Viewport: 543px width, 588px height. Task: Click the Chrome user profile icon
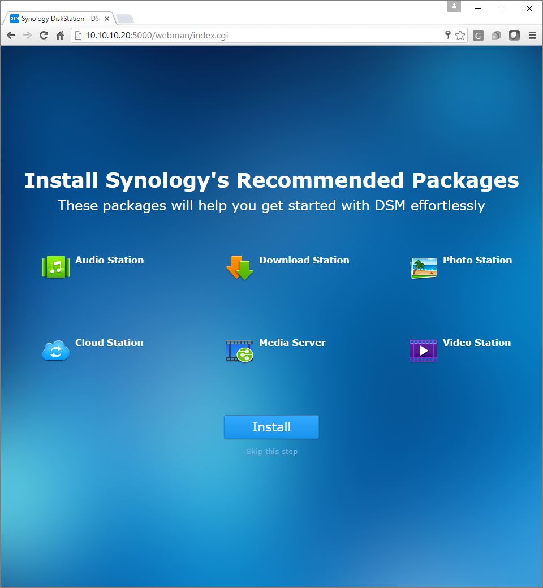coord(454,6)
